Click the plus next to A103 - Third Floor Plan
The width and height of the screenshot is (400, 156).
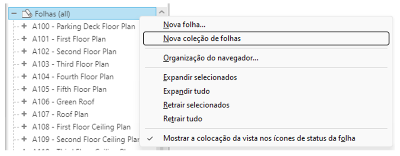pos(24,64)
